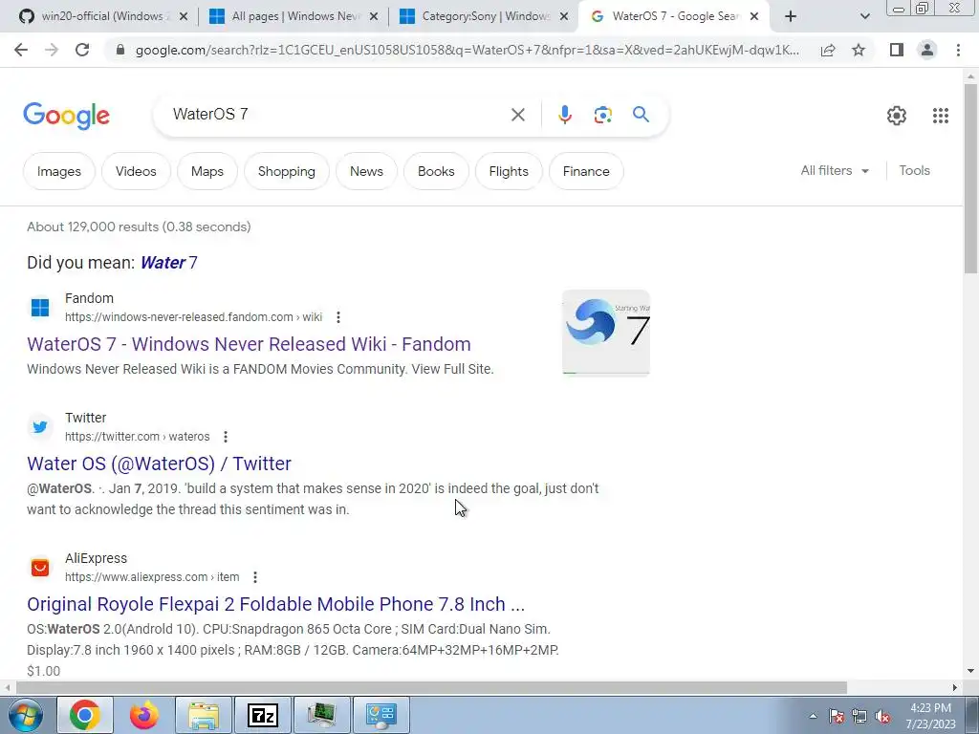Click the 'Water 7' did-you-mean suggestion
This screenshot has width=979, height=734.
click(168, 263)
